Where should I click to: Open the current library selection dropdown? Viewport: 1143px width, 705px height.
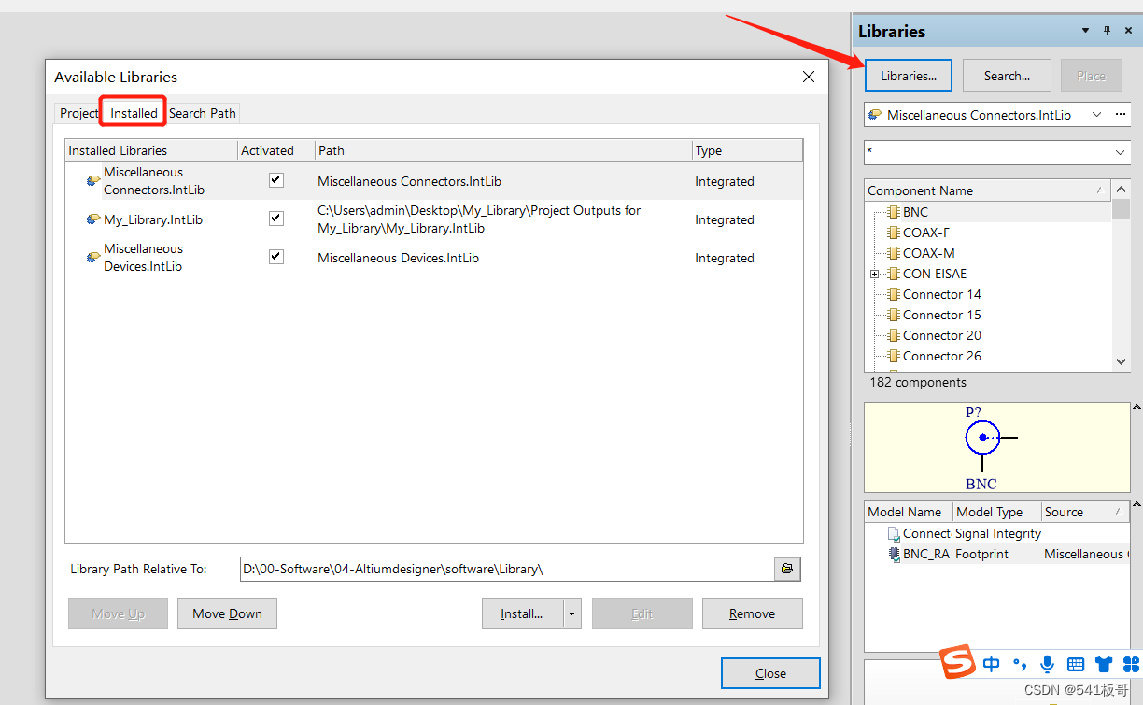click(1094, 115)
